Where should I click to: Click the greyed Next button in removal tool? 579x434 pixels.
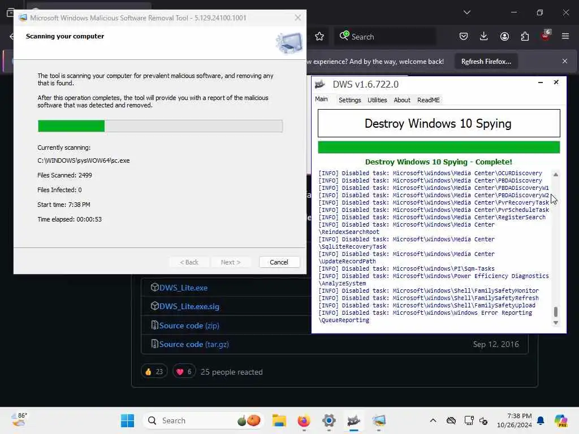pos(231,262)
